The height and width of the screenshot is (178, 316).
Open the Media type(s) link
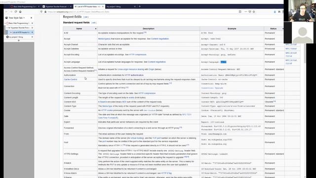104,39
